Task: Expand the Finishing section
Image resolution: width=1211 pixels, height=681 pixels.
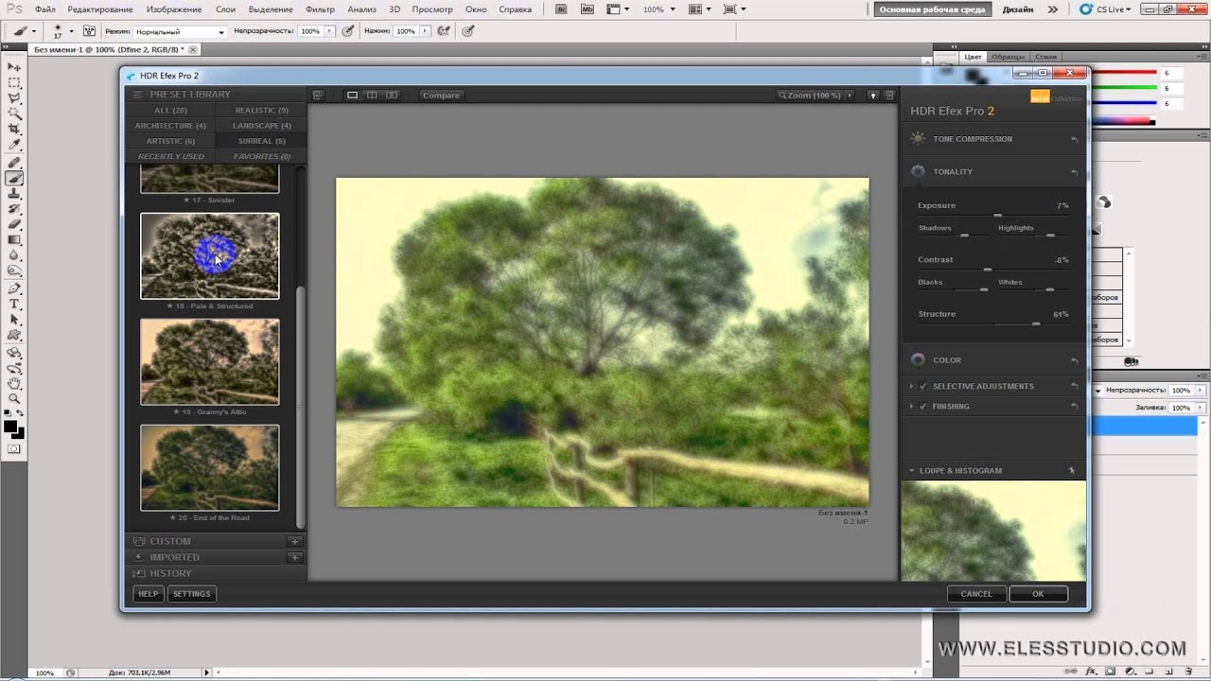Action: (x=912, y=407)
